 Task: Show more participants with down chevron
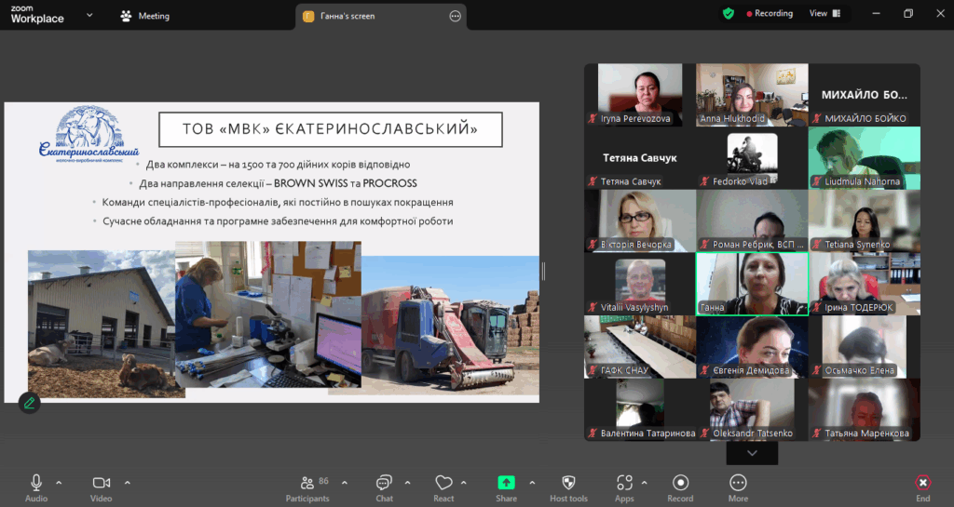pyautogui.click(x=752, y=453)
